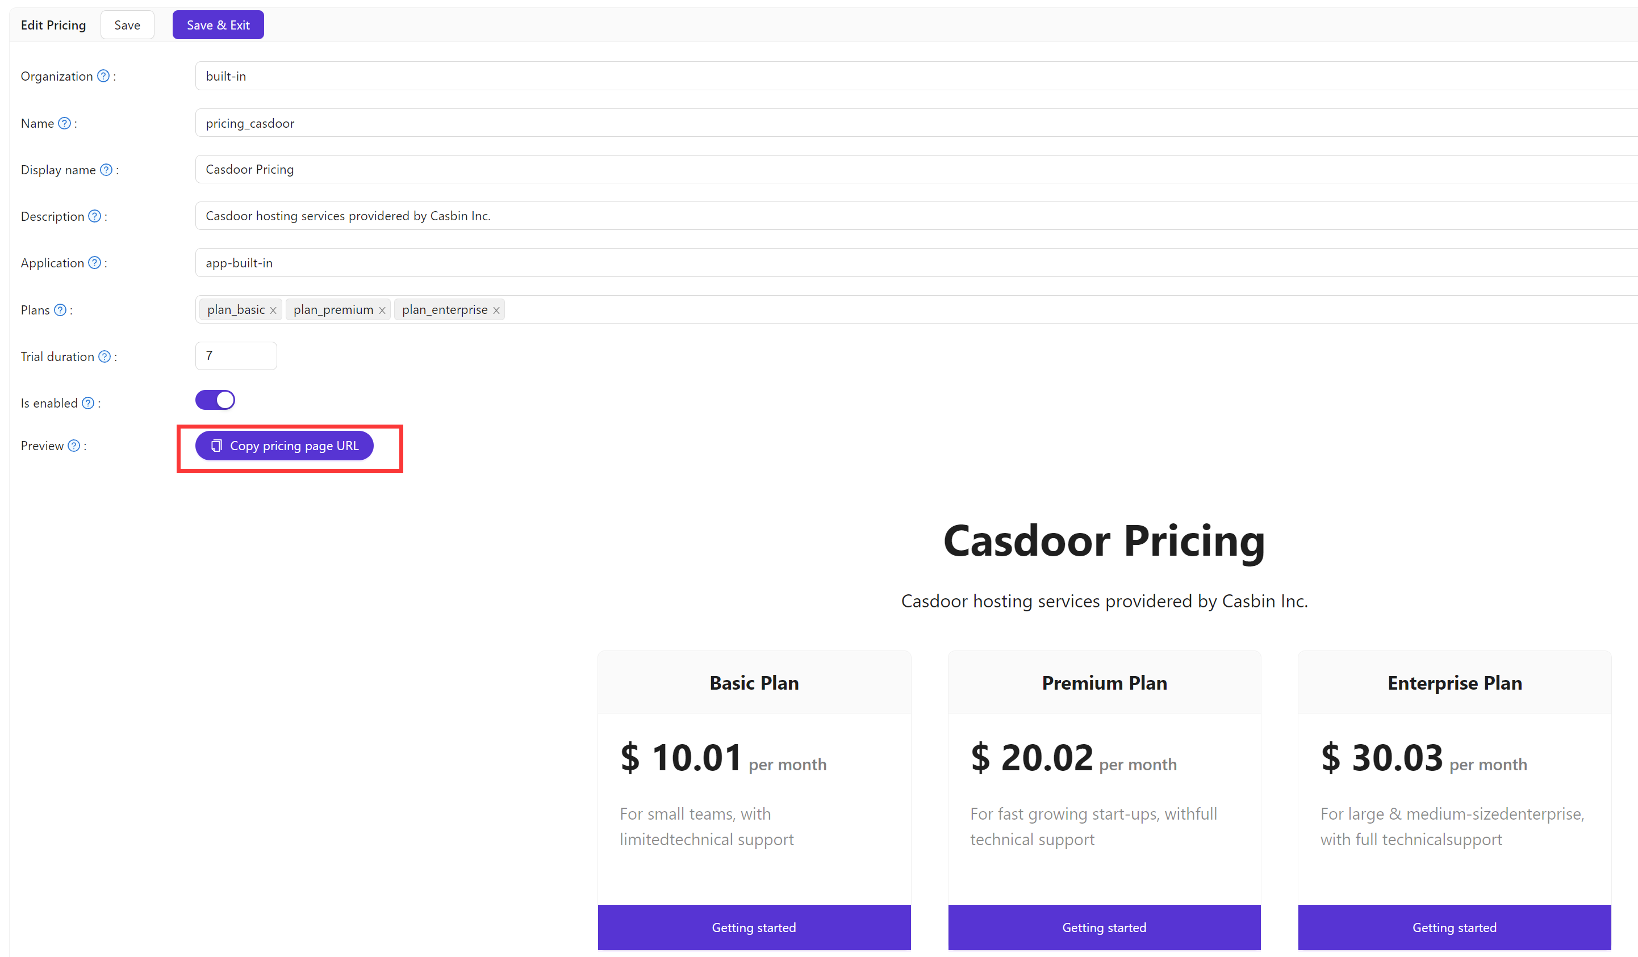Remove plan_premium from the Plans selector
The image size is (1638, 957).
pos(382,310)
